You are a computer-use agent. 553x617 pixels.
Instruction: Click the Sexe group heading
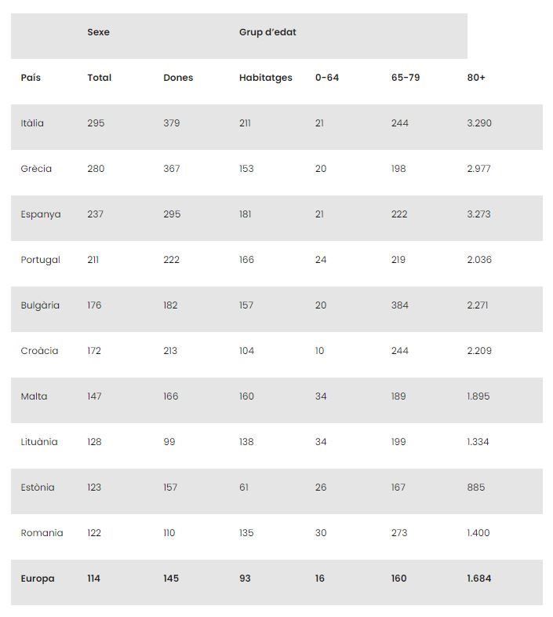98,32
